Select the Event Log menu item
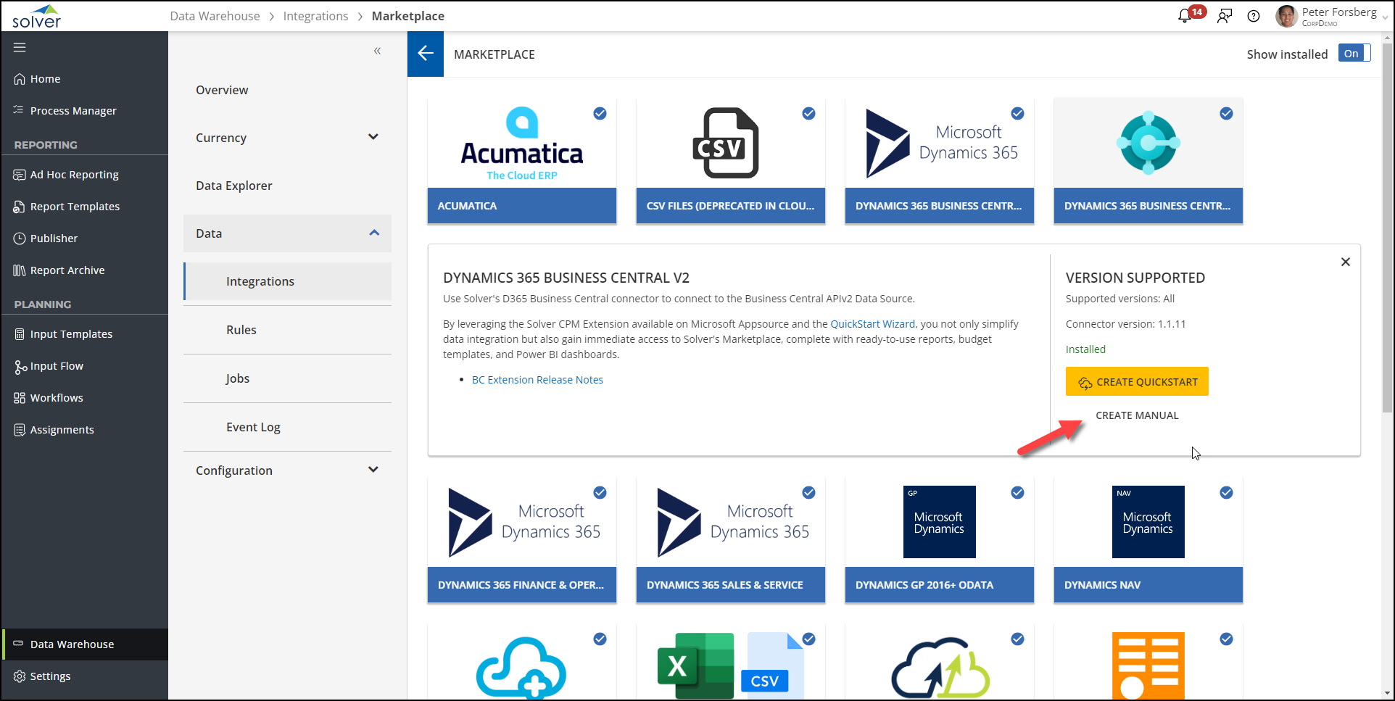Viewport: 1395px width, 701px height. pos(253,427)
